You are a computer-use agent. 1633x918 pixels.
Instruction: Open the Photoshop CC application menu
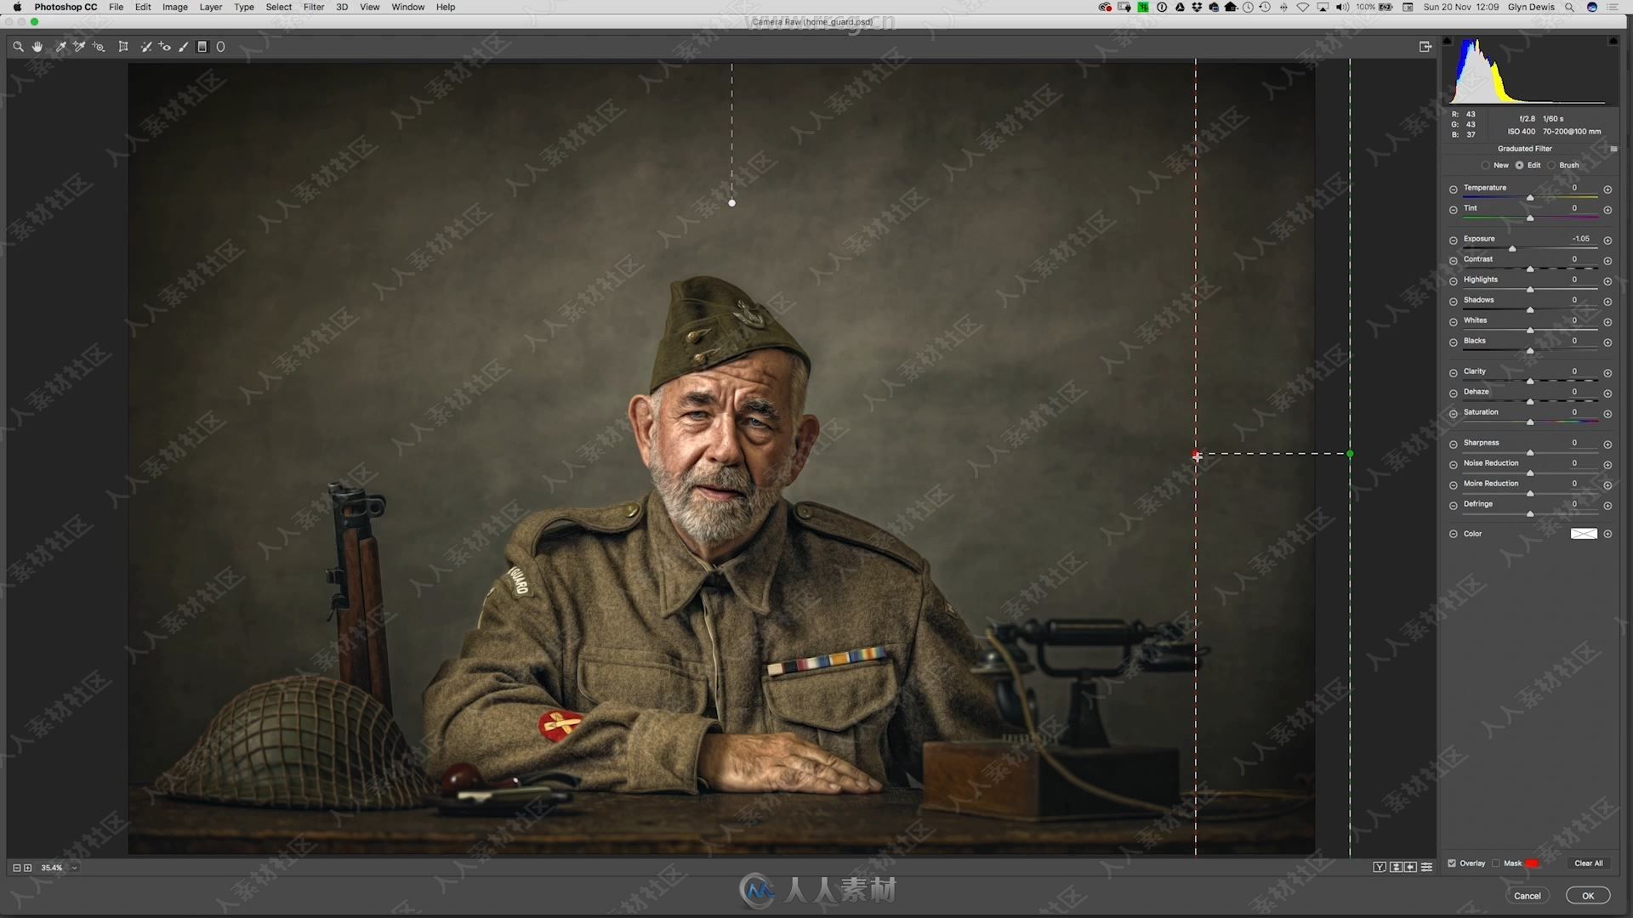[65, 7]
